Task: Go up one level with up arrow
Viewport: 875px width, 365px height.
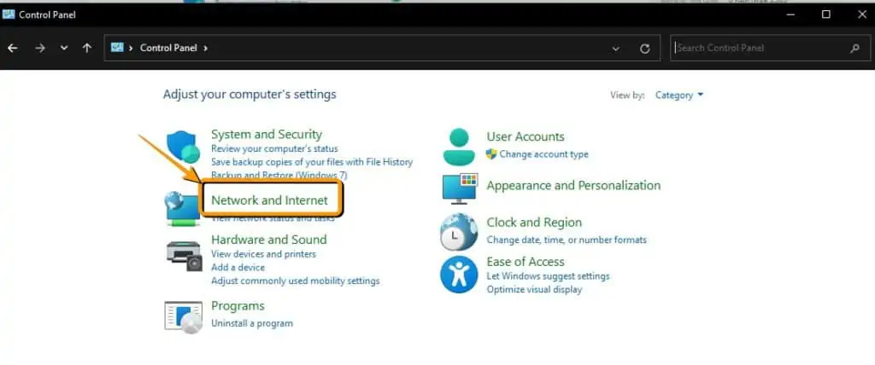Action: click(x=87, y=48)
